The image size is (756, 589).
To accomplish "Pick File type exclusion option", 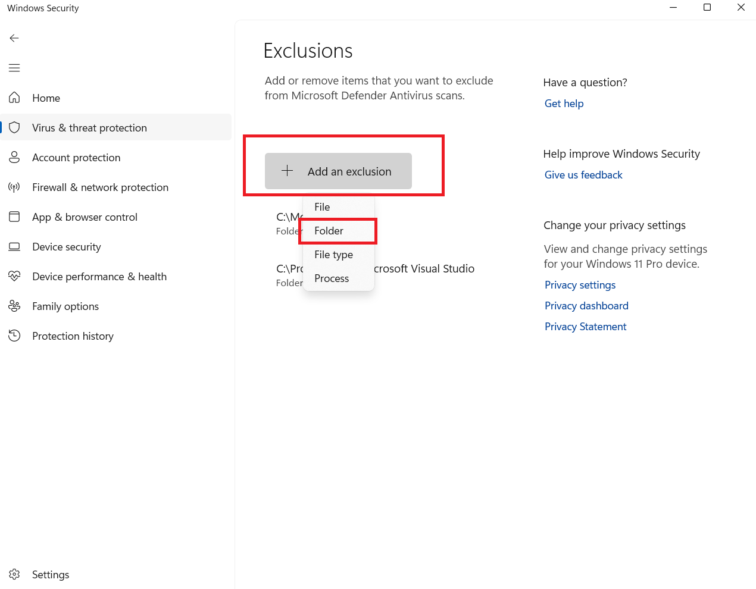I will pos(333,255).
